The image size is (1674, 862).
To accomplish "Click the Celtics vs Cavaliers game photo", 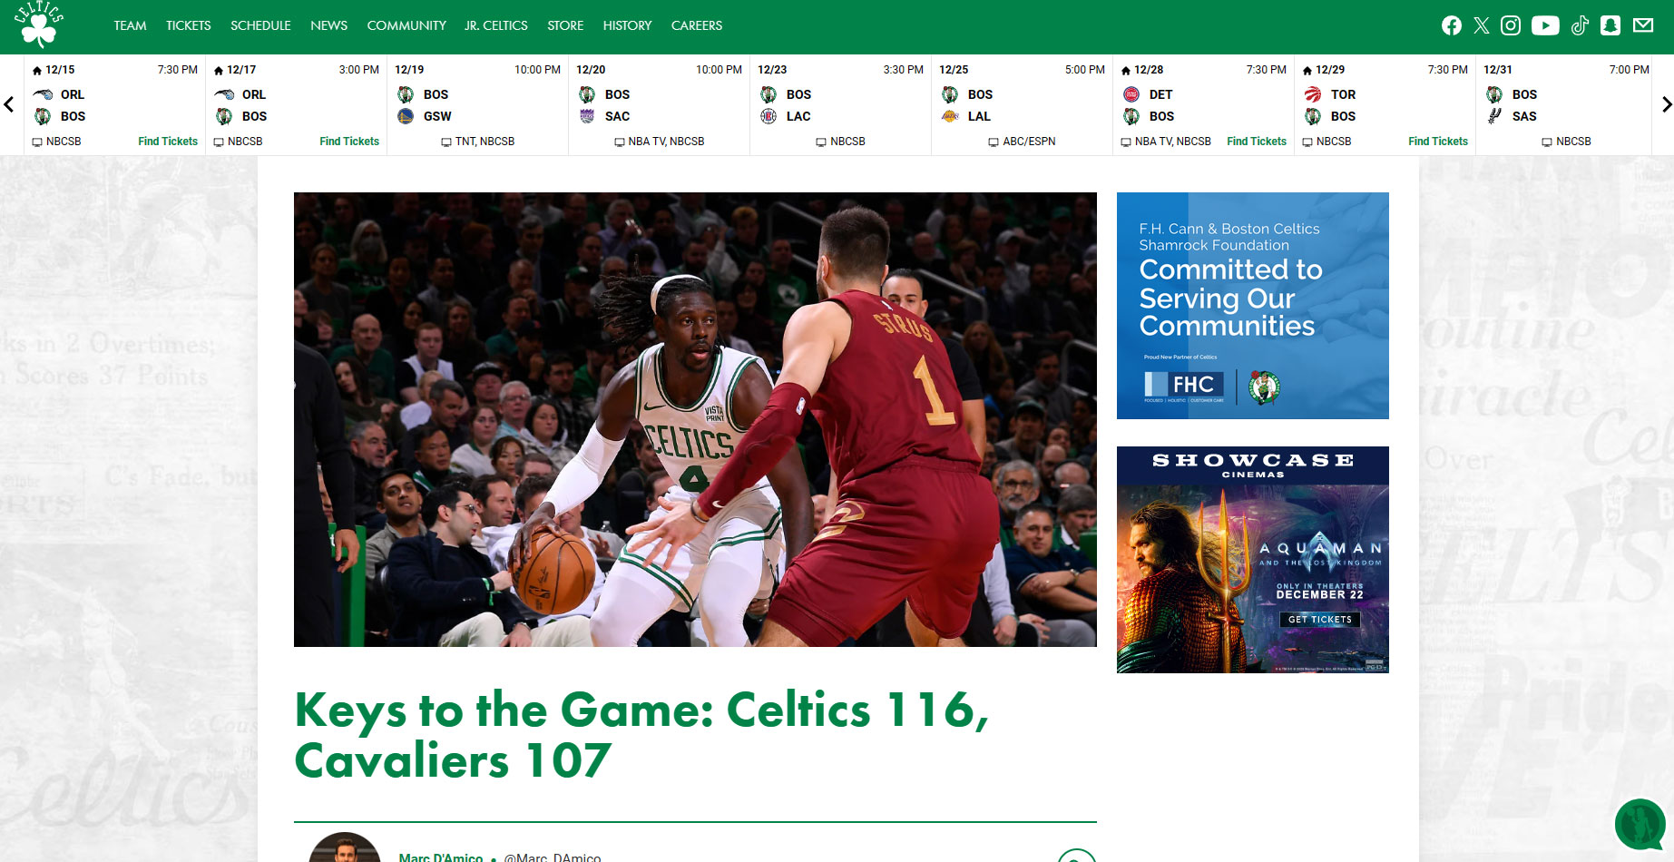I will (695, 419).
